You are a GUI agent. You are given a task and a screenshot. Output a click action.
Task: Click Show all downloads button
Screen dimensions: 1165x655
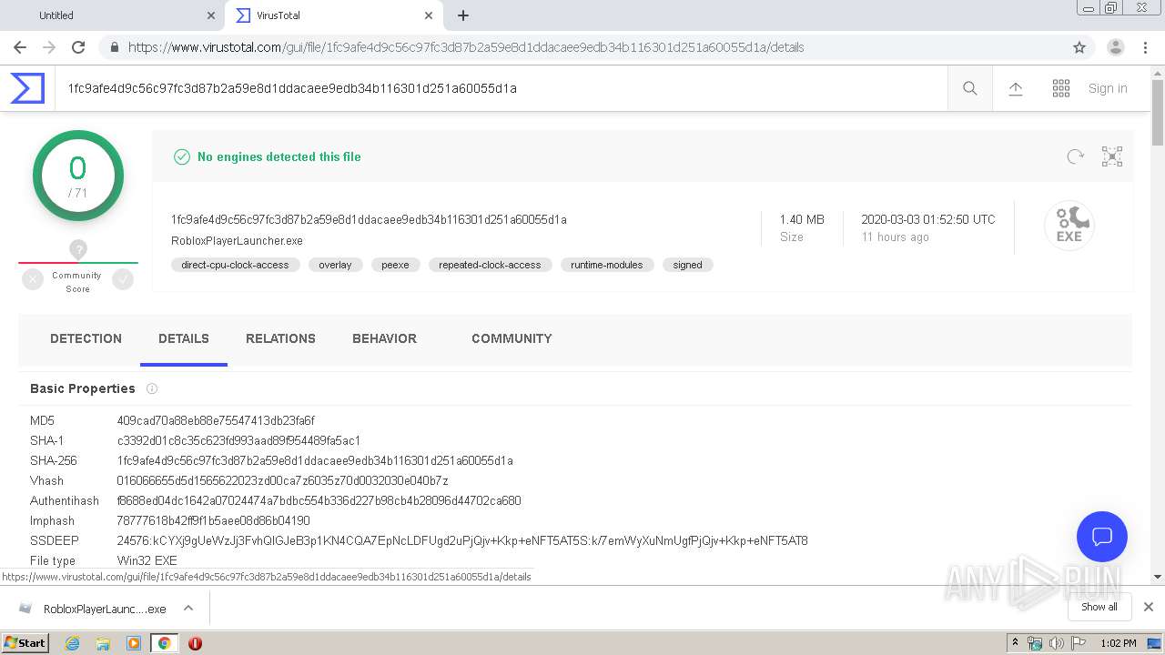pyautogui.click(x=1099, y=607)
